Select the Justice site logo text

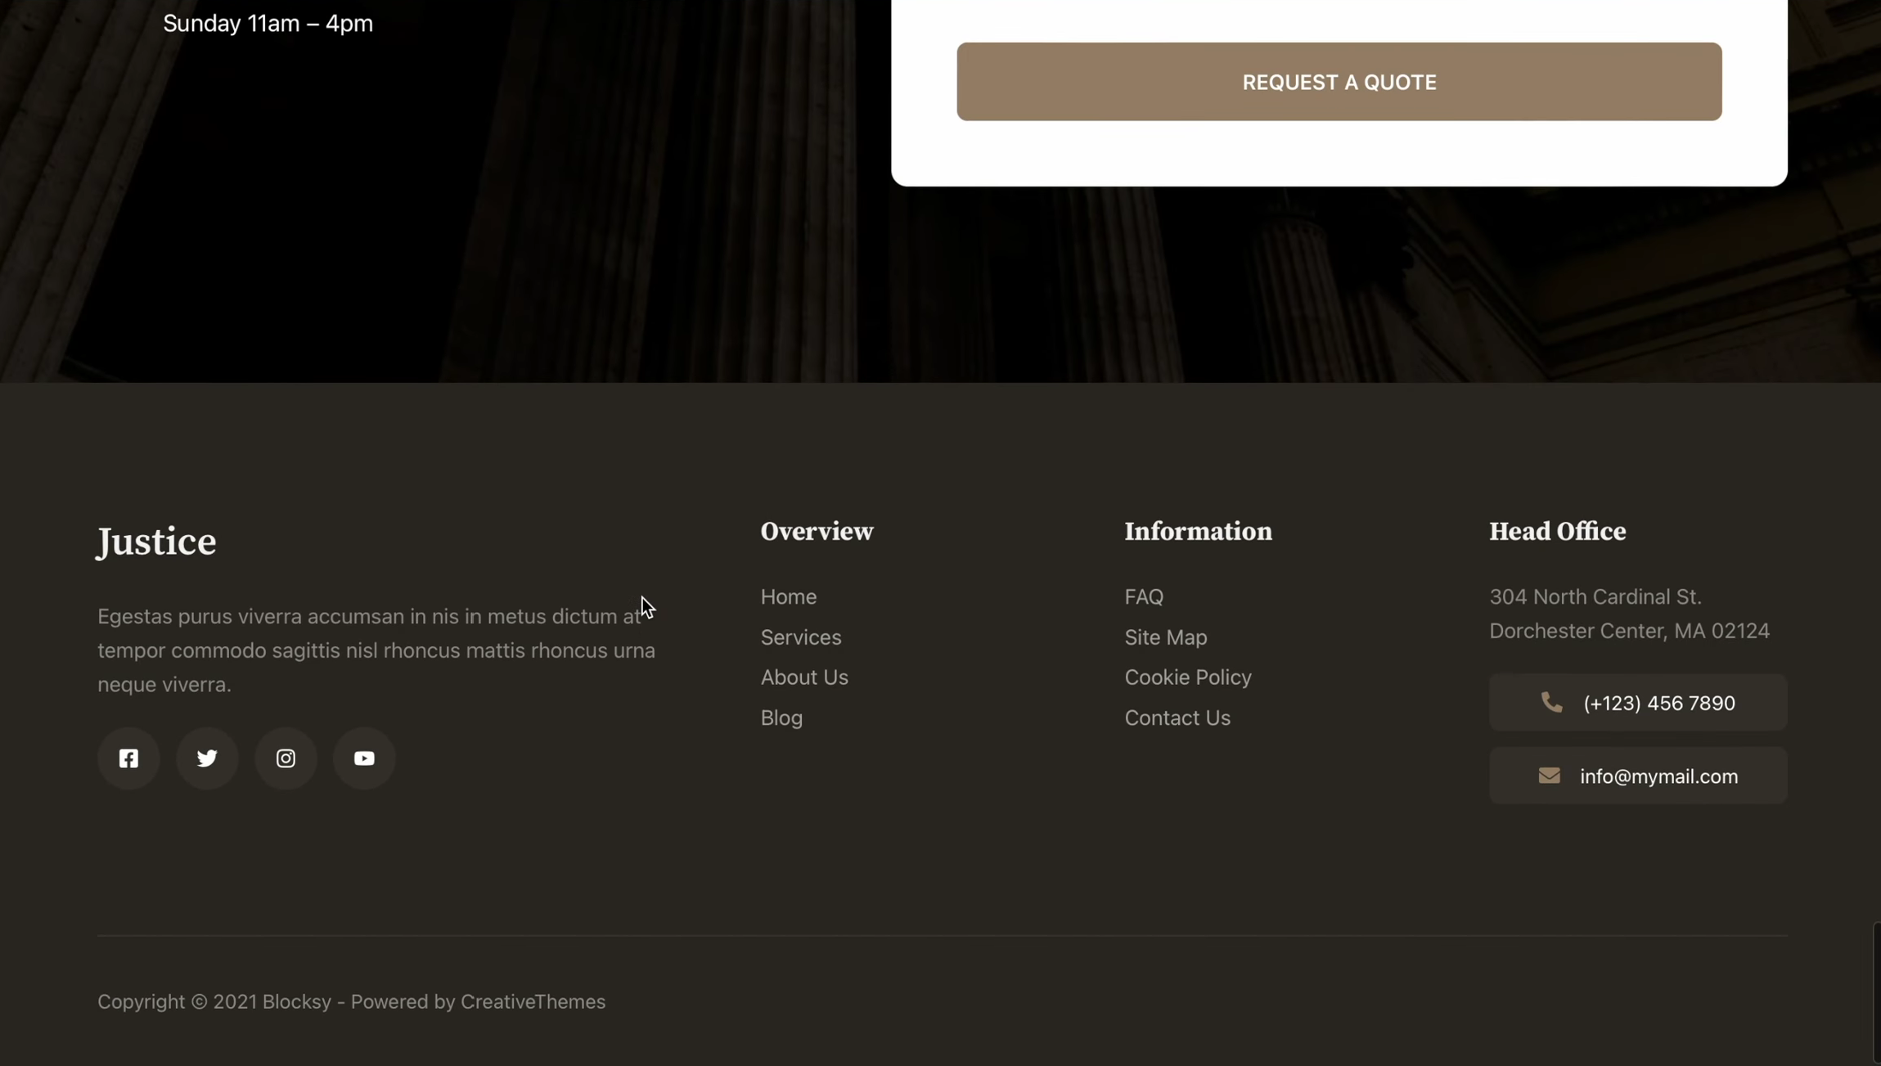click(x=156, y=540)
